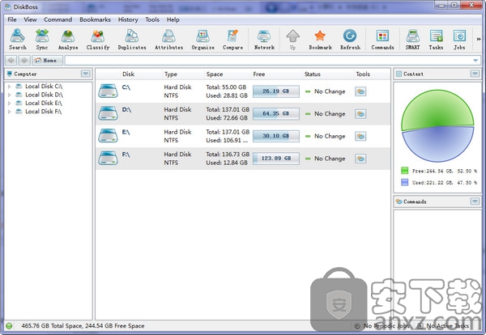This screenshot has height=335, width=486.
Task: Open the Commands toolbar item
Action: click(x=382, y=40)
